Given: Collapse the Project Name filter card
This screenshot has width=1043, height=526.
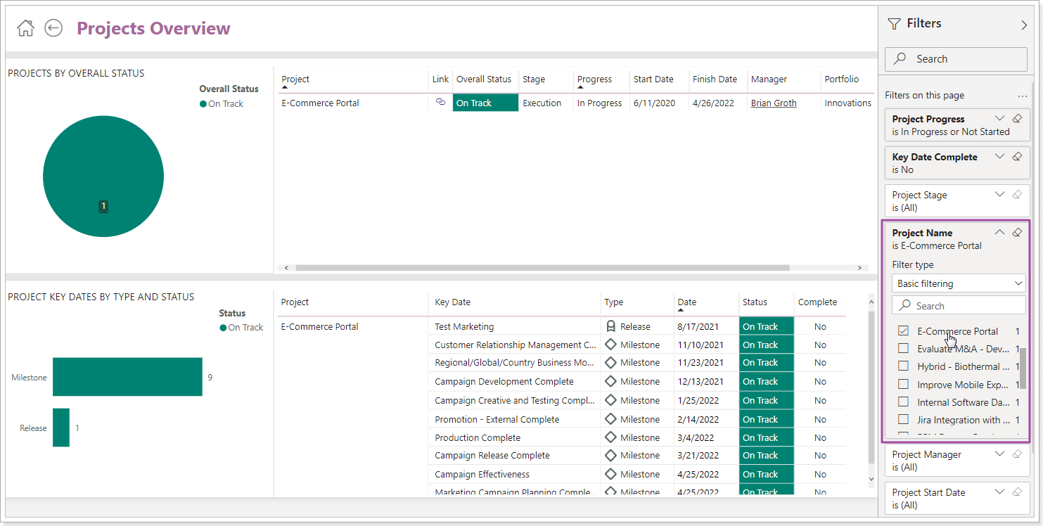Looking at the screenshot, I should tap(999, 231).
